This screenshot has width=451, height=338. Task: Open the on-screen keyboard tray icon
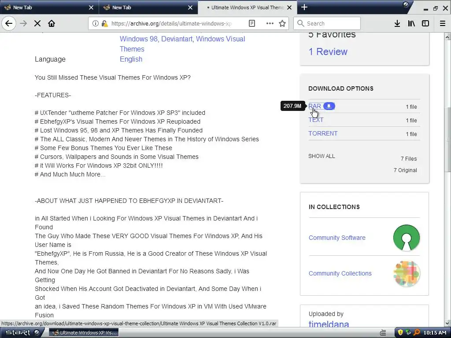tap(383, 333)
